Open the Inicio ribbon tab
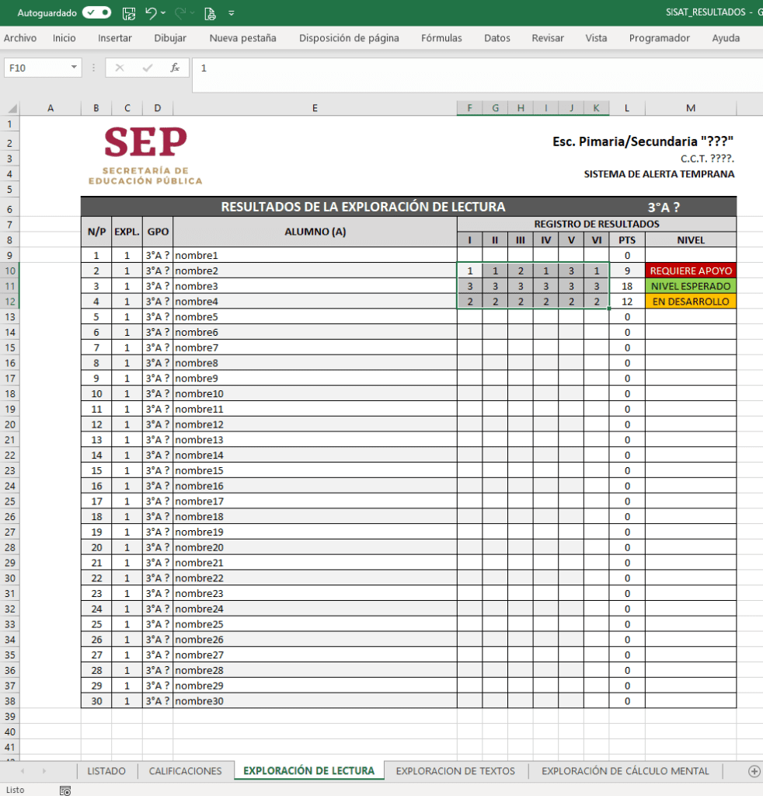This screenshot has height=796, width=763. (x=64, y=38)
